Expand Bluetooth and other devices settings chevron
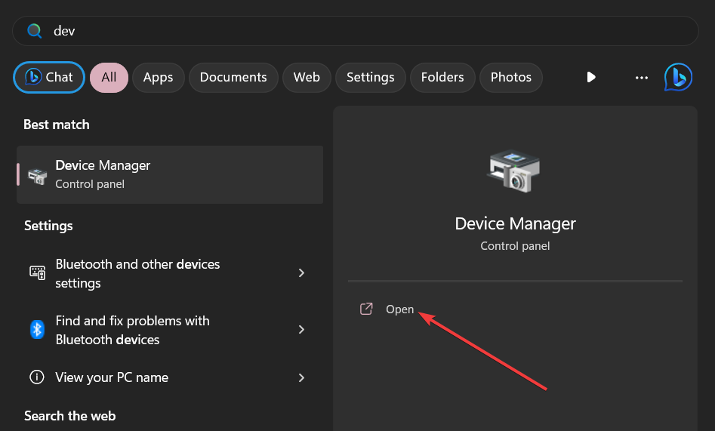The image size is (715, 431). pos(301,272)
